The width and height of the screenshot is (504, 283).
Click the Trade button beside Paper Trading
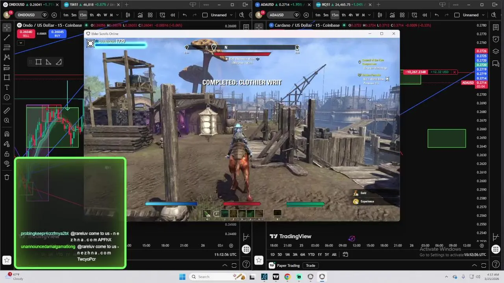311,266
